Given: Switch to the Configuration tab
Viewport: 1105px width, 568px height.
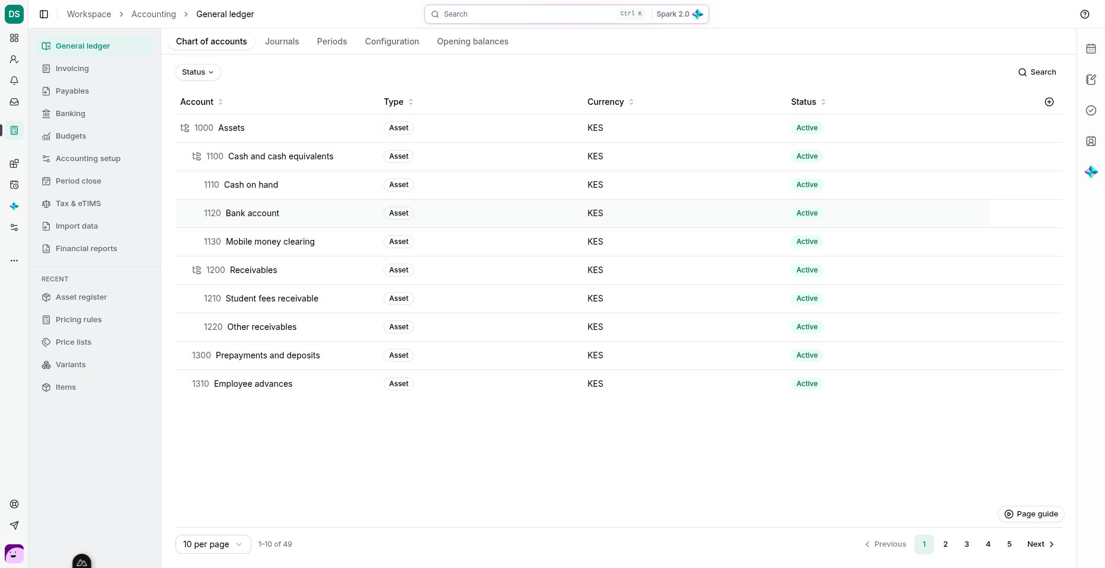Looking at the screenshot, I should point(392,41).
